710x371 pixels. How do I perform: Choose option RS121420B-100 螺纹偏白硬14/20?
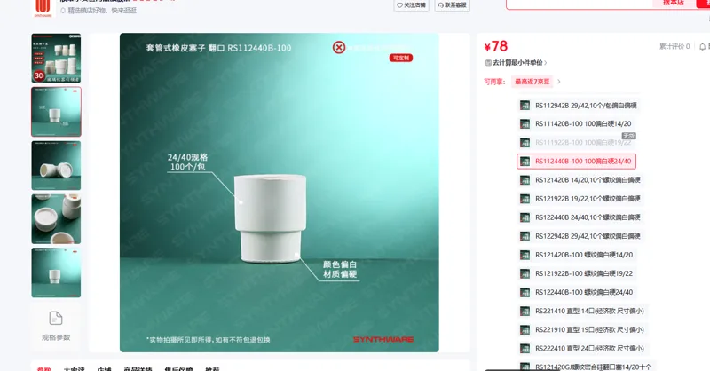576,255
